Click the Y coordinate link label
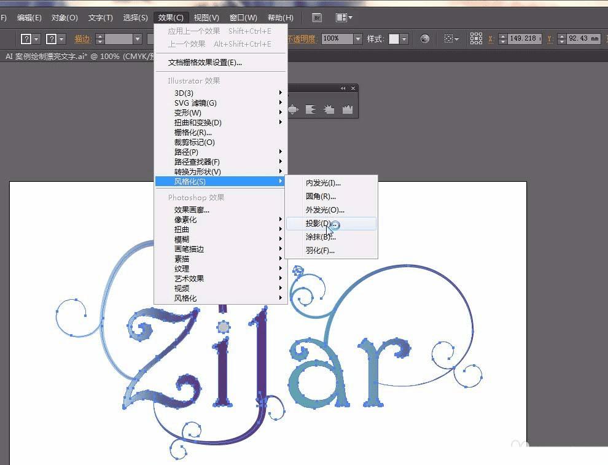This screenshot has height=465, width=608. pos(550,39)
